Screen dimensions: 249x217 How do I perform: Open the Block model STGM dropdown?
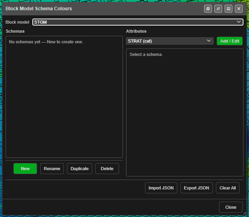click(x=138, y=22)
